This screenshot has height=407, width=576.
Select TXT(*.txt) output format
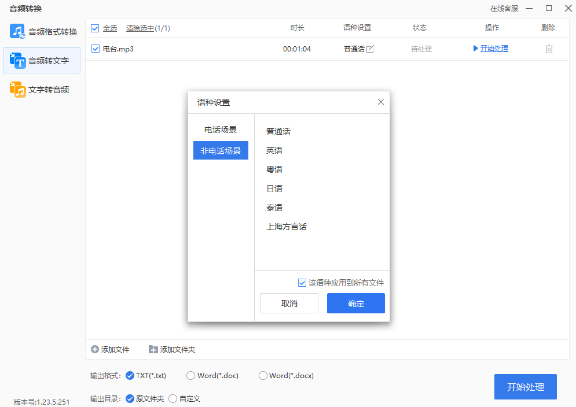point(130,375)
